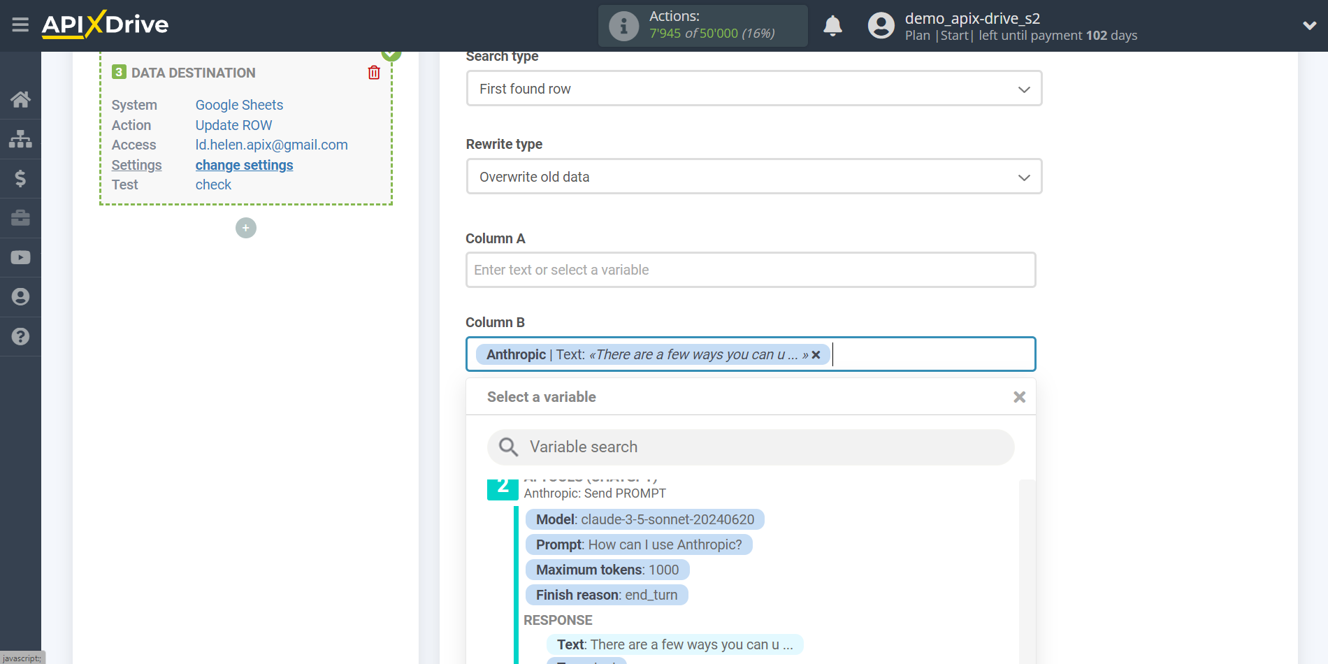
Task: Select the Model claude-3-5-sonnet variable
Action: click(x=644, y=519)
